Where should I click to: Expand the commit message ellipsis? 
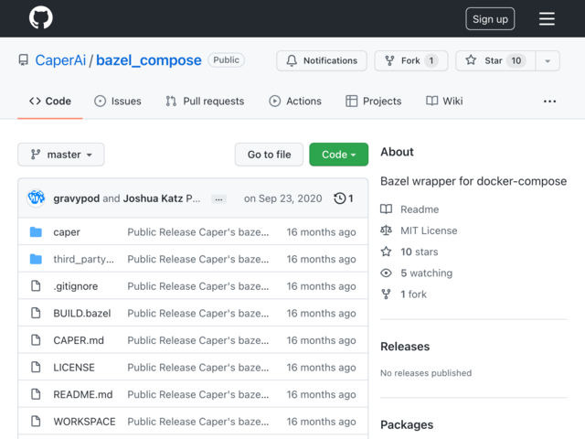click(x=218, y=199)
